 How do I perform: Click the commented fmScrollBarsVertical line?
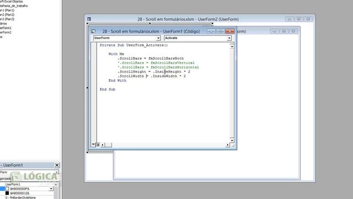[x=156, y=62]
